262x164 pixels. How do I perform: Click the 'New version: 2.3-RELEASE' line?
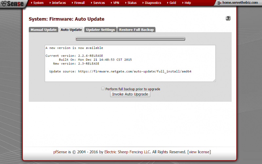[76, 64]
